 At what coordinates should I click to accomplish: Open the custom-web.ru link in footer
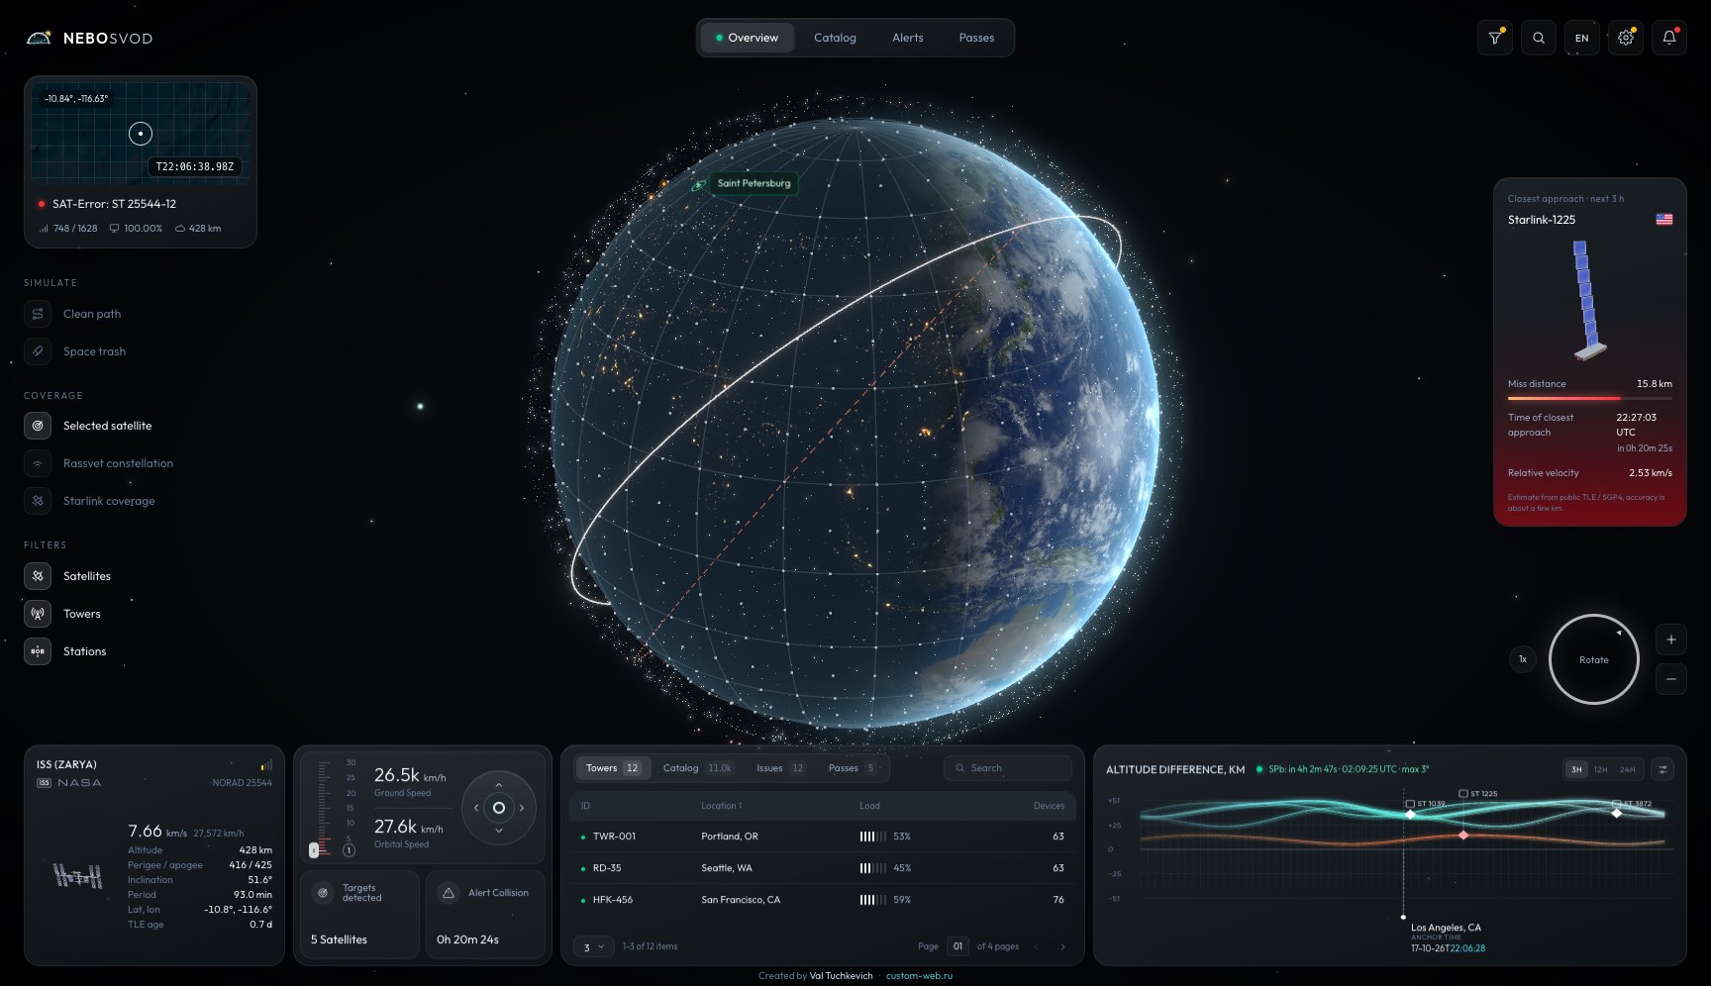pos(919,975)
